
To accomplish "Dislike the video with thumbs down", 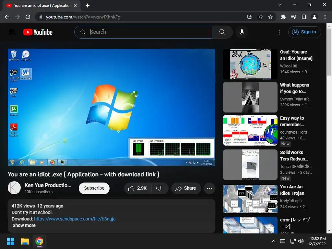I will [160, 188].
